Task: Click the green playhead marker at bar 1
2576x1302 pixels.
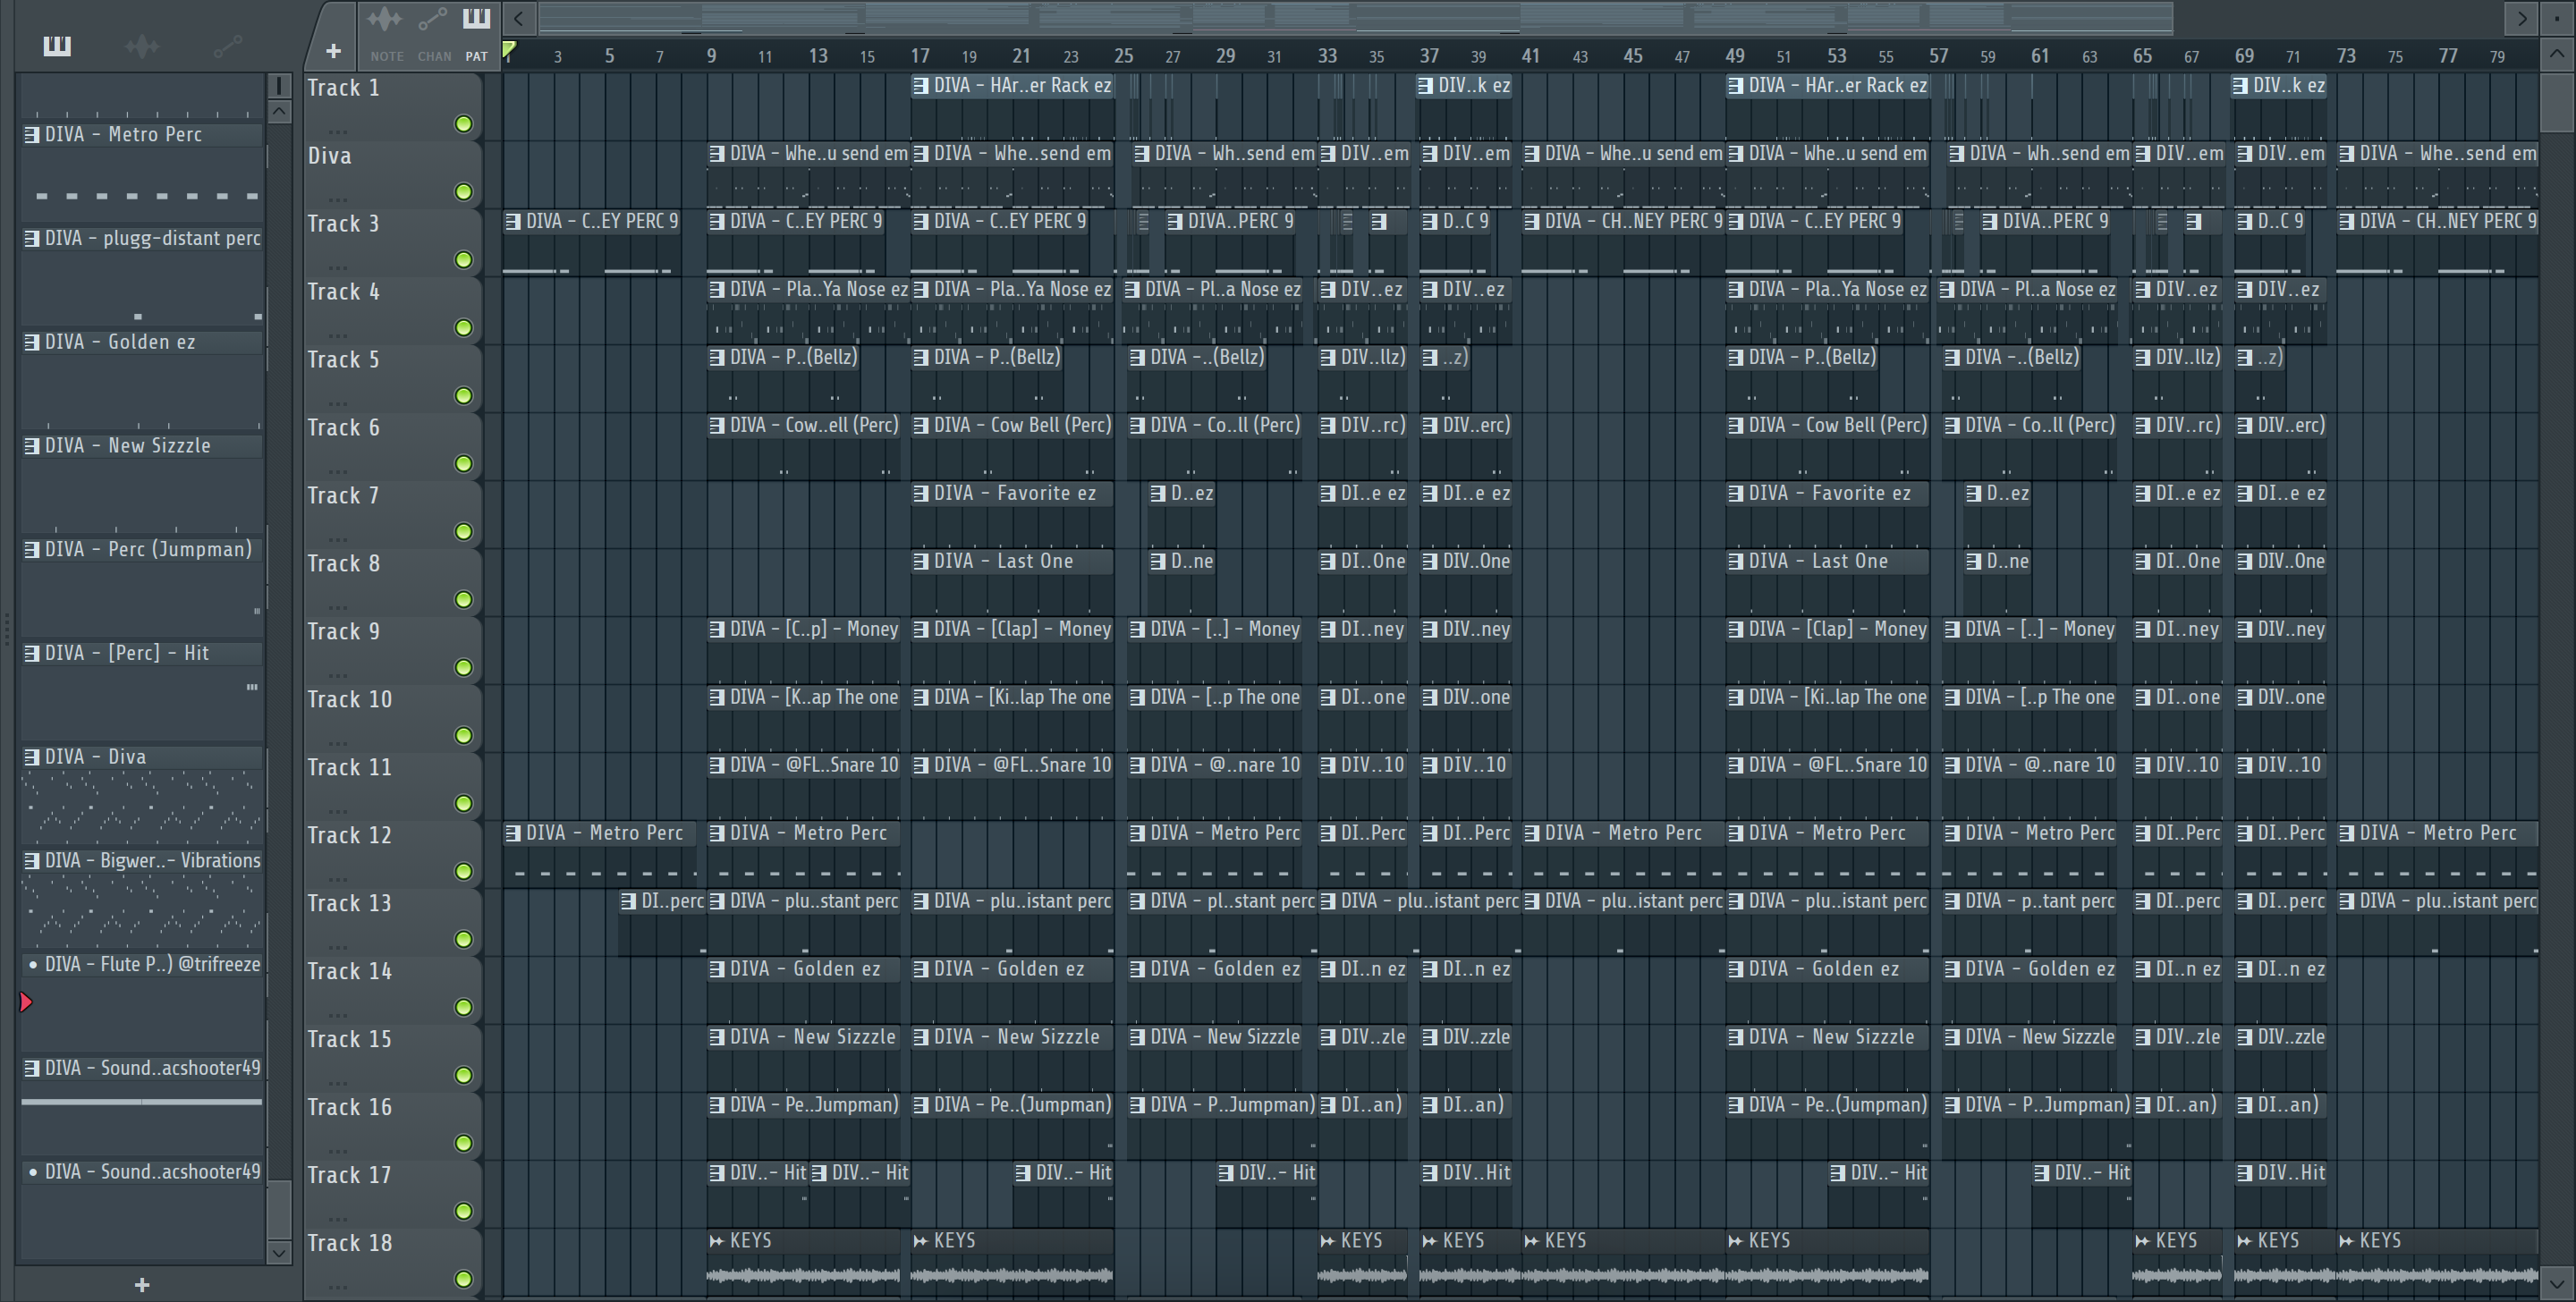Action: pos(509,49)
